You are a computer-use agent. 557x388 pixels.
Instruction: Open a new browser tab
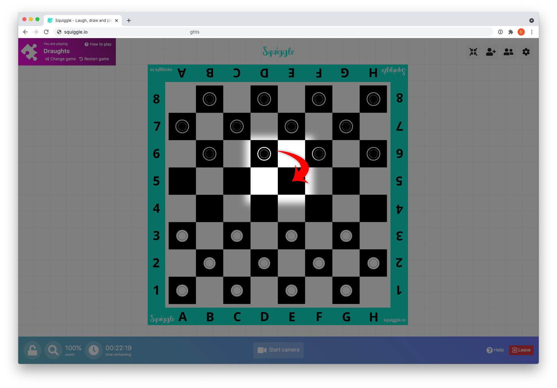tap(129, 21)
